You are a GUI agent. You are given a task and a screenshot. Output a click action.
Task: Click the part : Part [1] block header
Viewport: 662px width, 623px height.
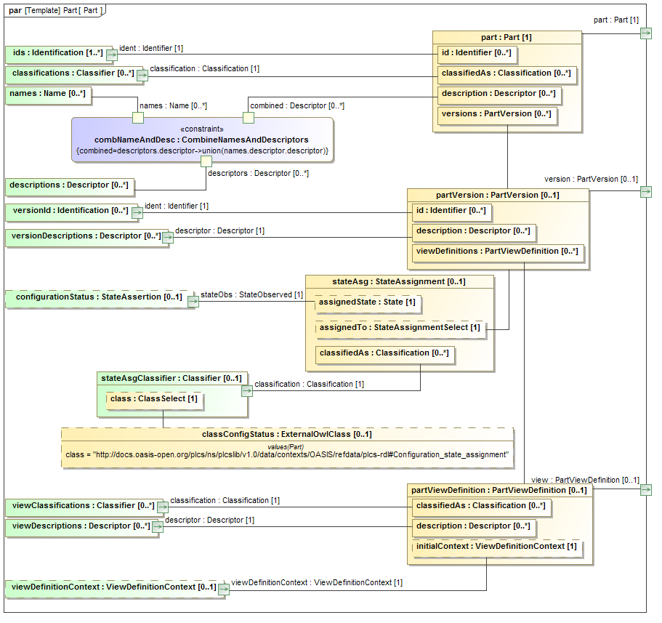pyautogui.click(x=507, y=37)
